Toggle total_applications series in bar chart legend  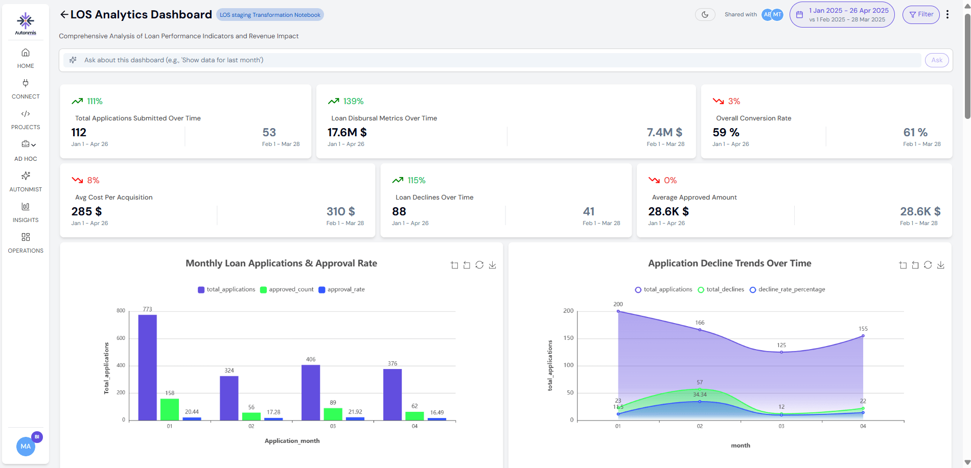tap(226, 289)
